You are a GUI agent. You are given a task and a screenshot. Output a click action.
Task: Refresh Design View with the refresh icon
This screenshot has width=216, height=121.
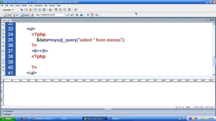(88, 15)
